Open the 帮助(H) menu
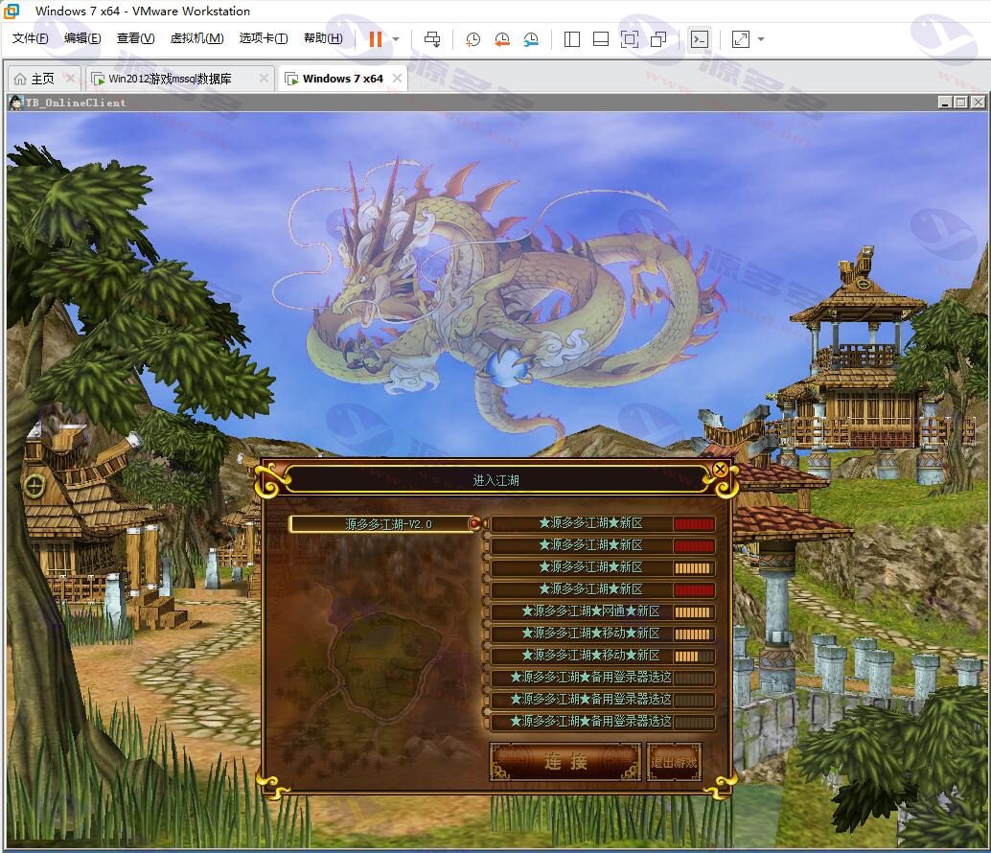 pyautogui.click(x=323, y=38)
